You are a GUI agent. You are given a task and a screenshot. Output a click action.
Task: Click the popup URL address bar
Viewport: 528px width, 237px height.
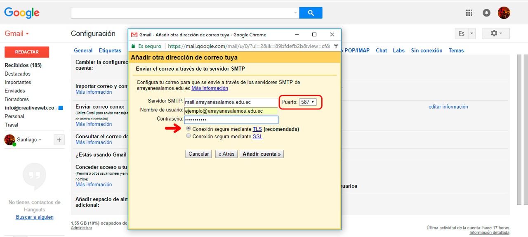pos(249,46)
